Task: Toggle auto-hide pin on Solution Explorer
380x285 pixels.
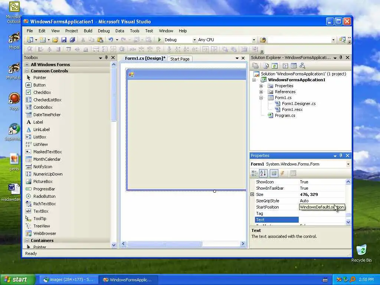Action: click(x=341, y=58)
